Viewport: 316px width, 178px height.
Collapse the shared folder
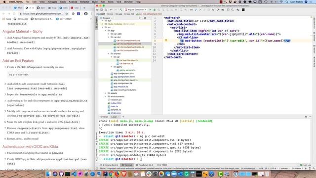click(109, 54)
